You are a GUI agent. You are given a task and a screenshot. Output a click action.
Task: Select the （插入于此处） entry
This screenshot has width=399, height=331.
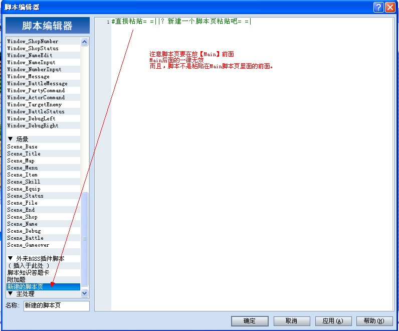(x=43, y=266)
